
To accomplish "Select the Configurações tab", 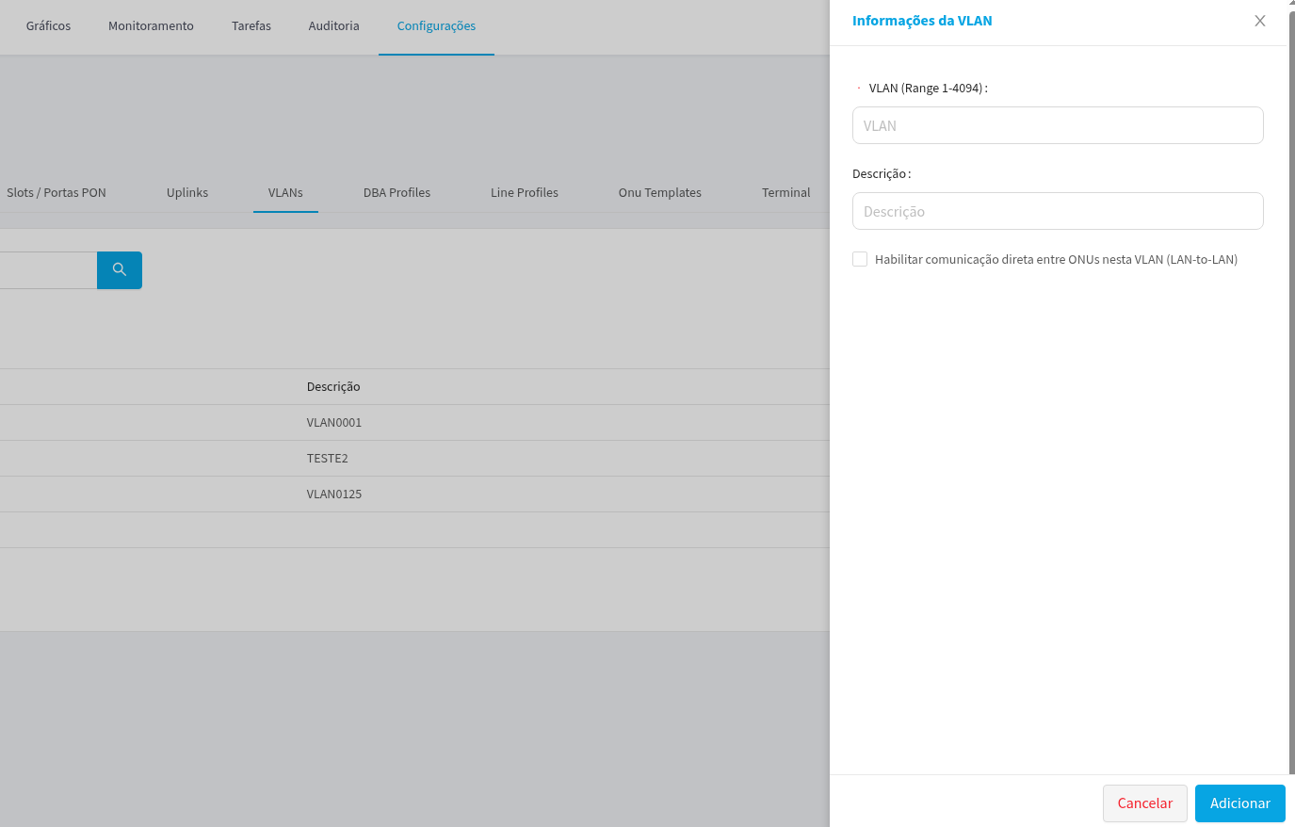I will [436, 26].
